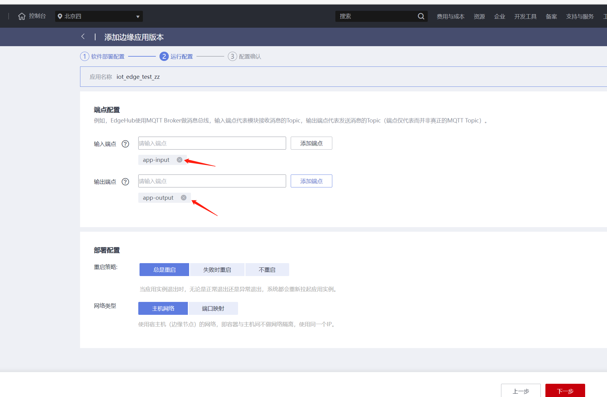Screen dimensions: 607x397
Task: Remove the app-output endpoint tag
Action: 184,198
